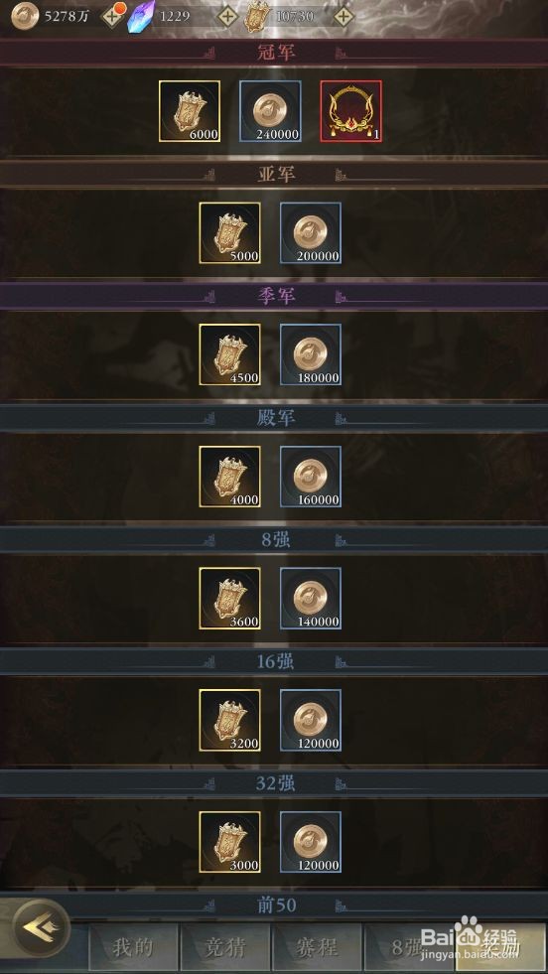548x974 pixels.
Task: Tap the 120000 coin reward under 16强
Action: click(x=311, y=720)
